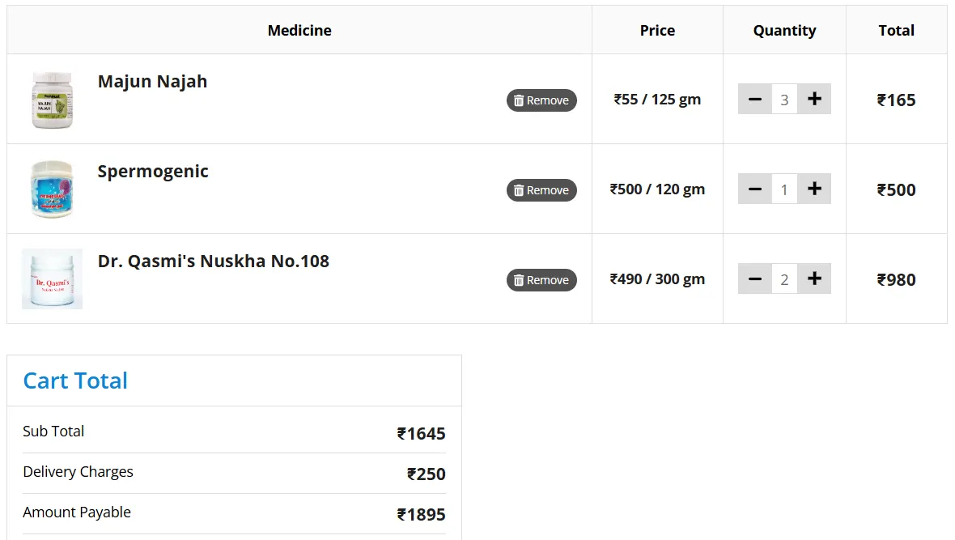The width and height of the screenshot is (955, 540).
Task: Decrease Dr. Qasmi's Nuskha quantity
Action: pyautogui.click(x=755, y=279)
